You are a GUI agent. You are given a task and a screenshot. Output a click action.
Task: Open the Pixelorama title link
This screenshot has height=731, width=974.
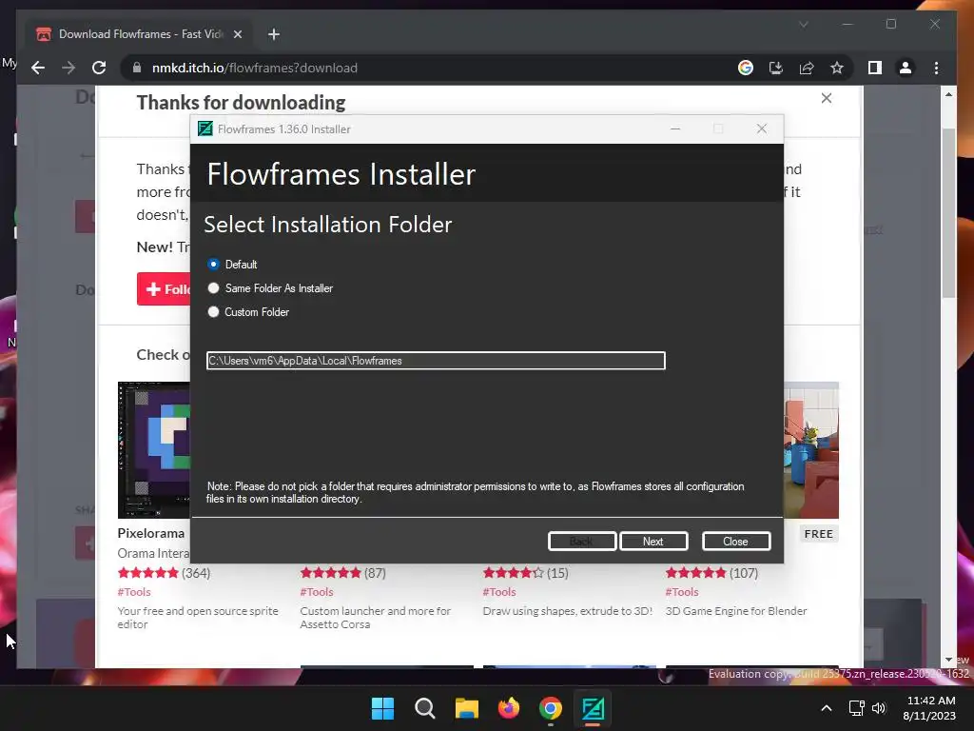point(151,533)
